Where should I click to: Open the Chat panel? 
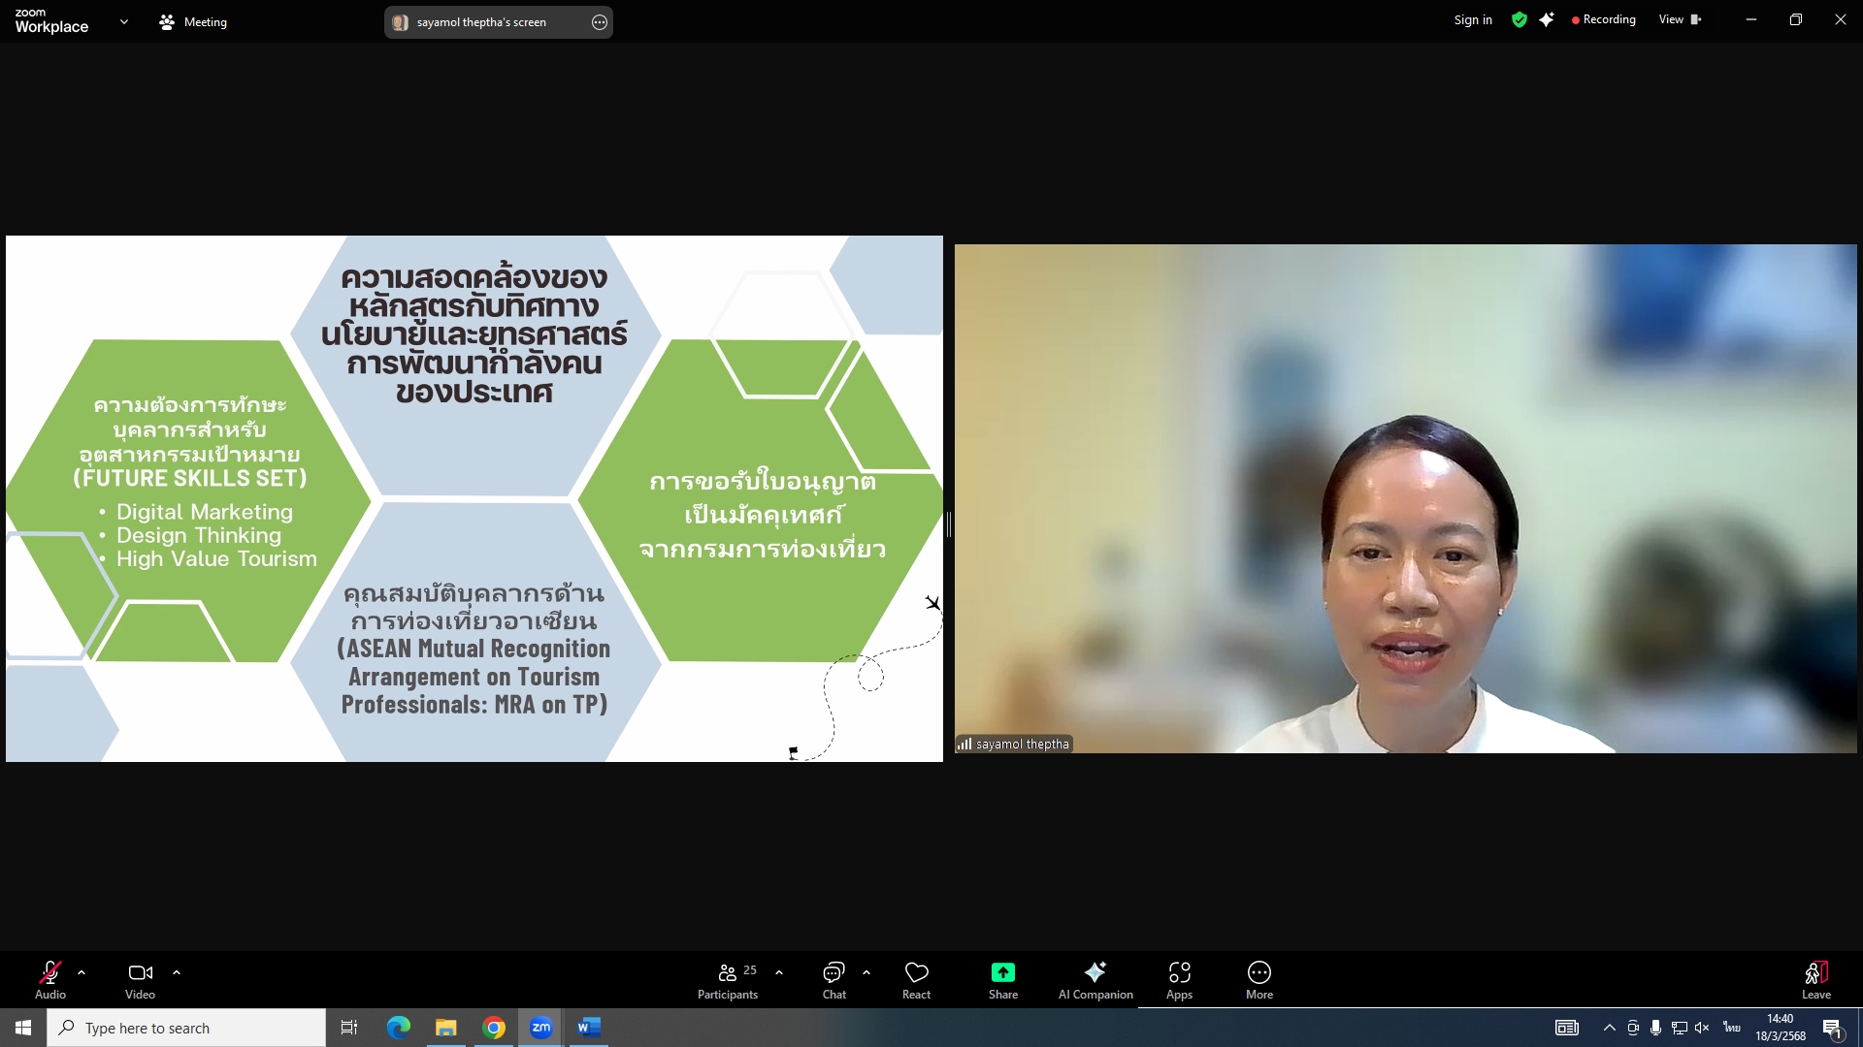tap(833, 979)
